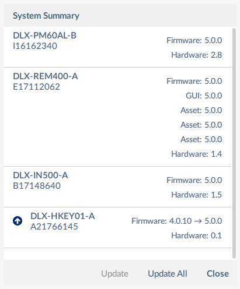The height and width of the screenshot is (289, 240).
Task: Click serial number B17148640
Action: coord(37,186)
